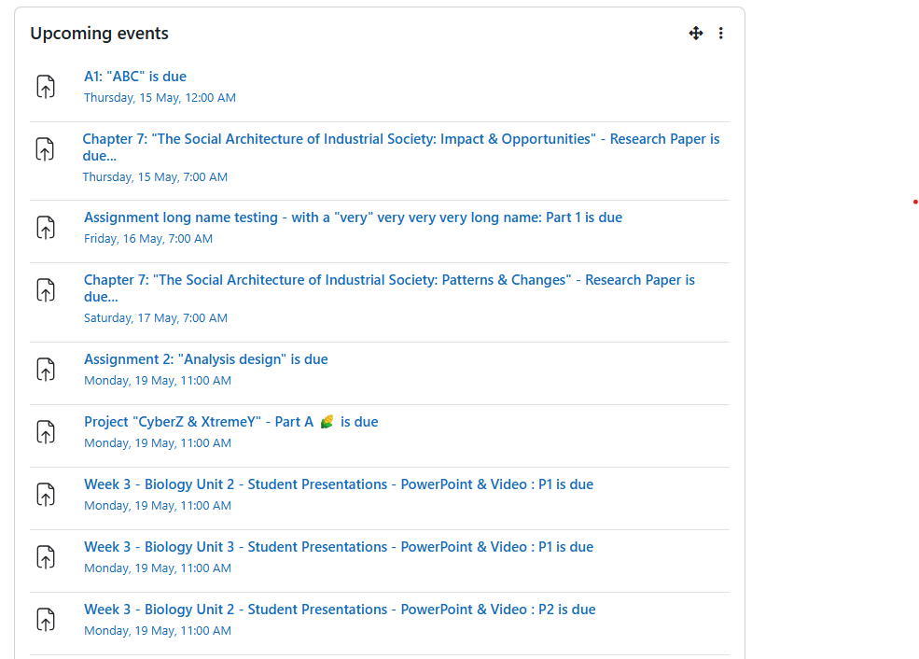Click date under Biology Unit 3 P1 event
919x659 pixels.
coord(158,568)
